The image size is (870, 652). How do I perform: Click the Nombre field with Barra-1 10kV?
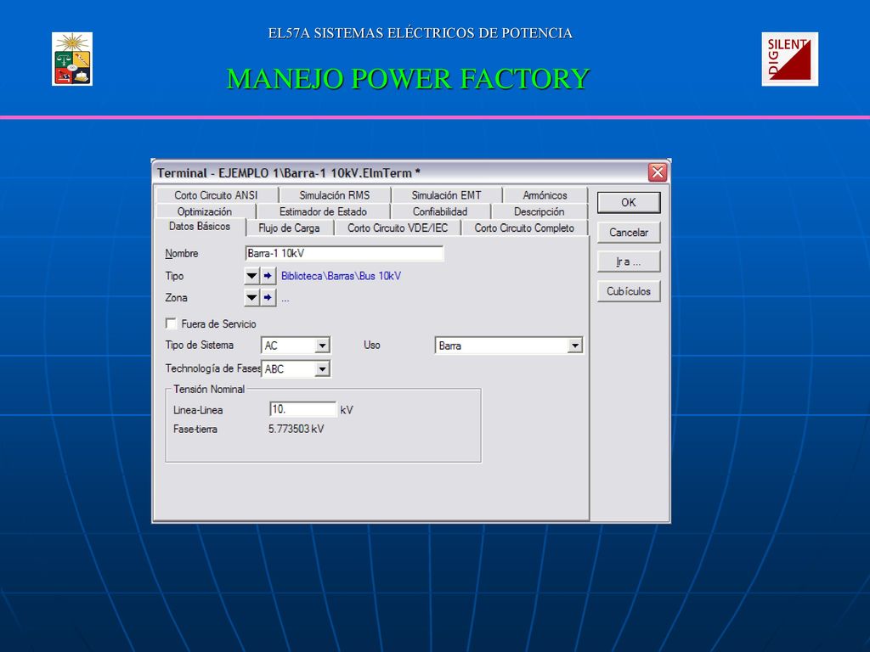344,253
